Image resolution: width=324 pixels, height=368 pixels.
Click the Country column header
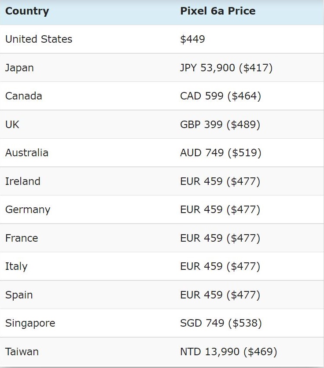(27, 11)
